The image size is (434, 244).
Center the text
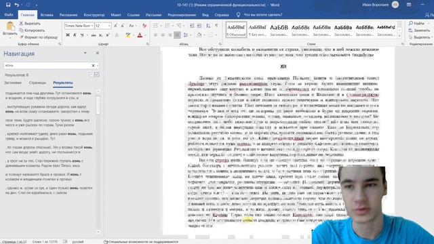(163, 35)
